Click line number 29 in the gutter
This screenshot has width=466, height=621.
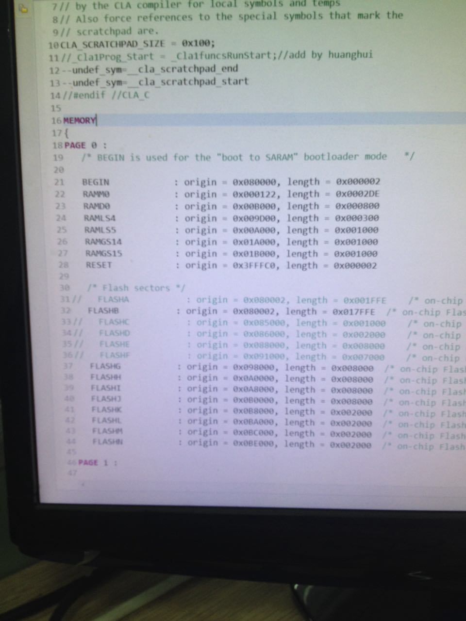[64, 276]
